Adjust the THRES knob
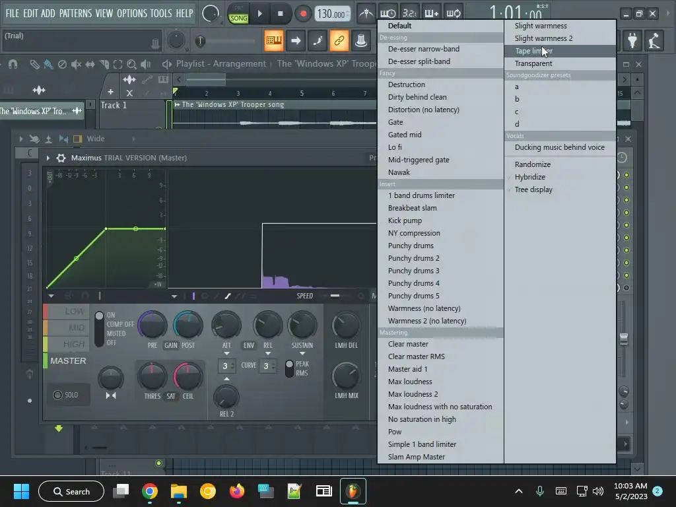676x507 pixels. [x=152, y=376]
